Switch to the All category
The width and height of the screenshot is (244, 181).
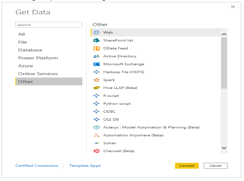coord(22,34)
